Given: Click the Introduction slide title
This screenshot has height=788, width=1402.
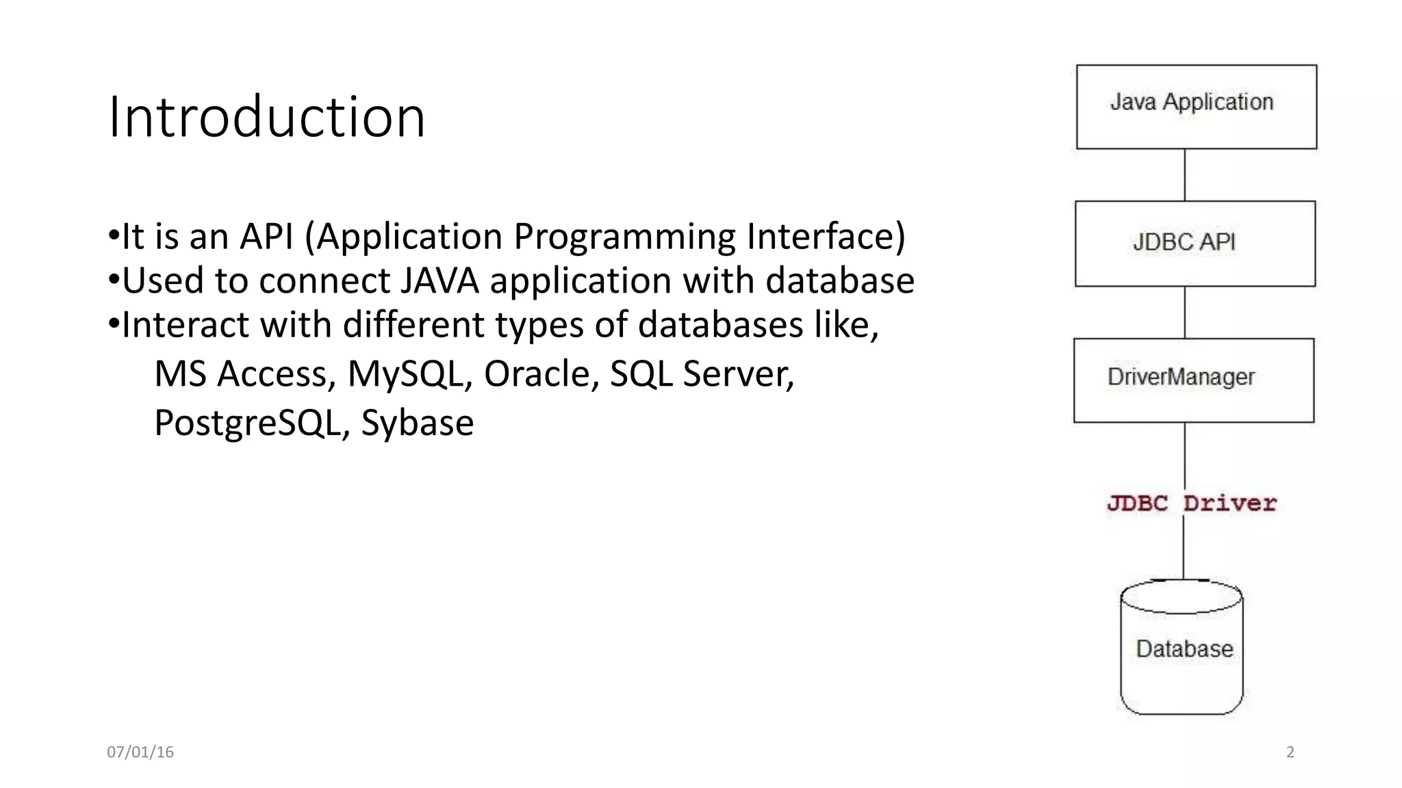Looking at the screenshot, I should pyautogui.click(x=267, y=116).
